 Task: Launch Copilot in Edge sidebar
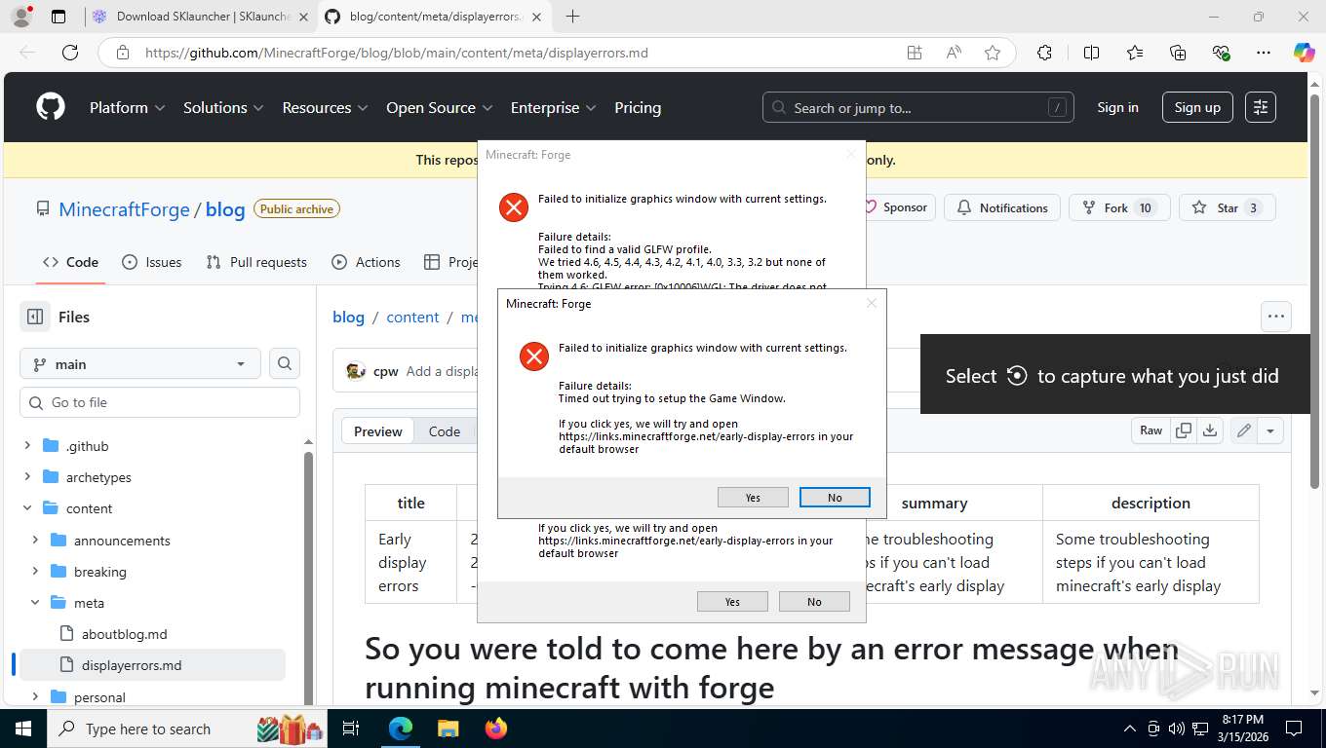click(1304, 53)
